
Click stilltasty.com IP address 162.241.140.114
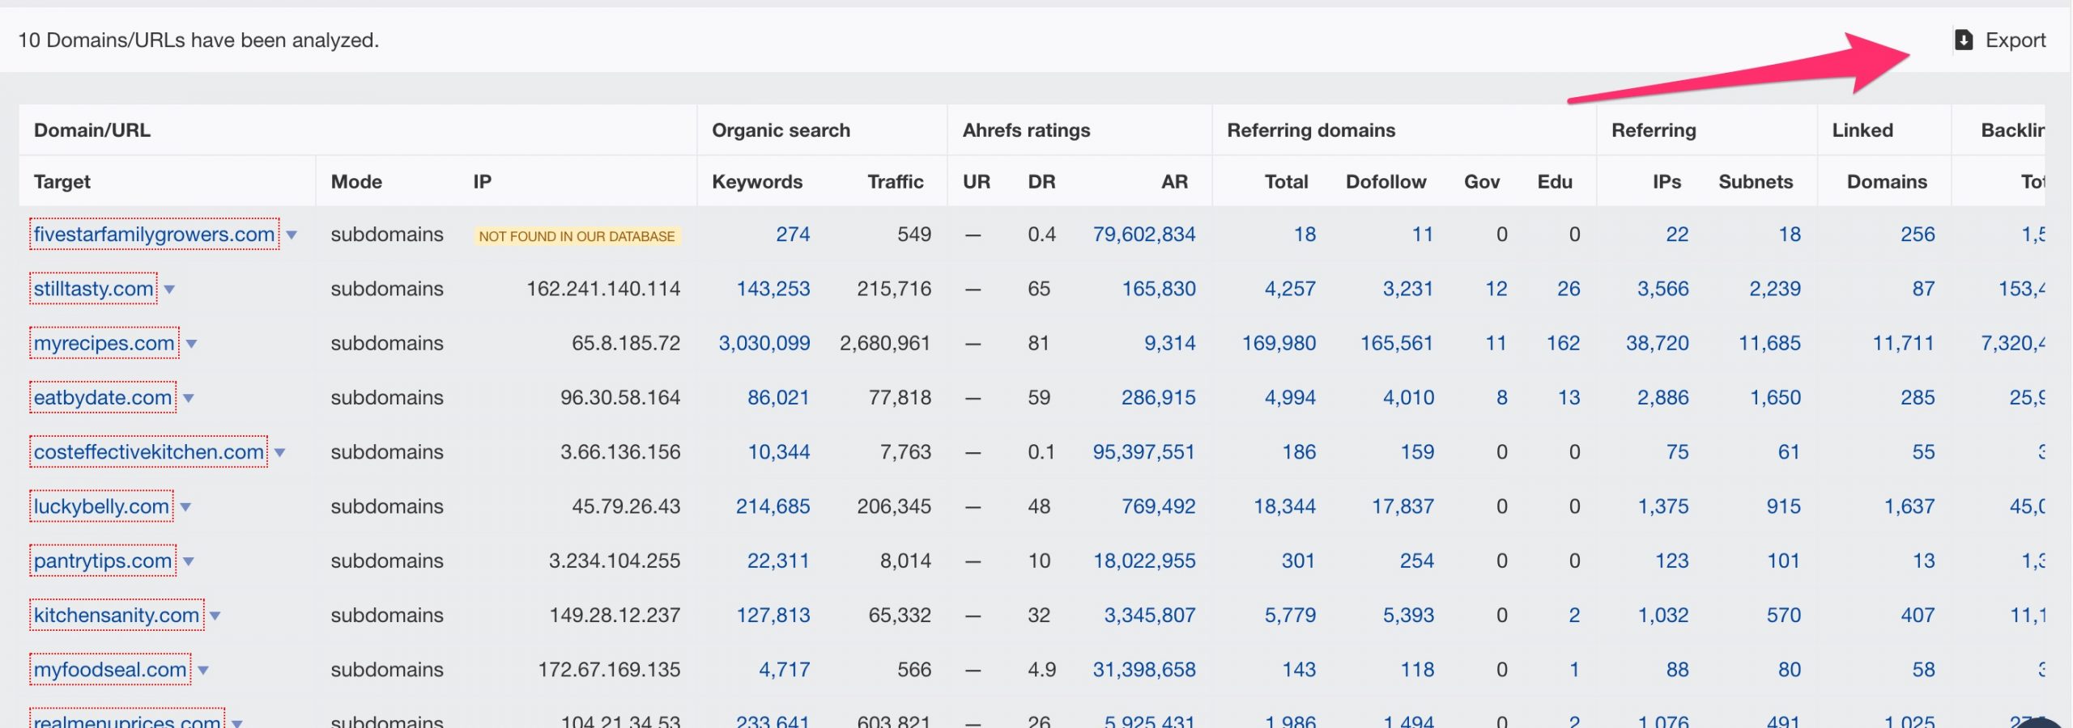click(x=603, y=288)
